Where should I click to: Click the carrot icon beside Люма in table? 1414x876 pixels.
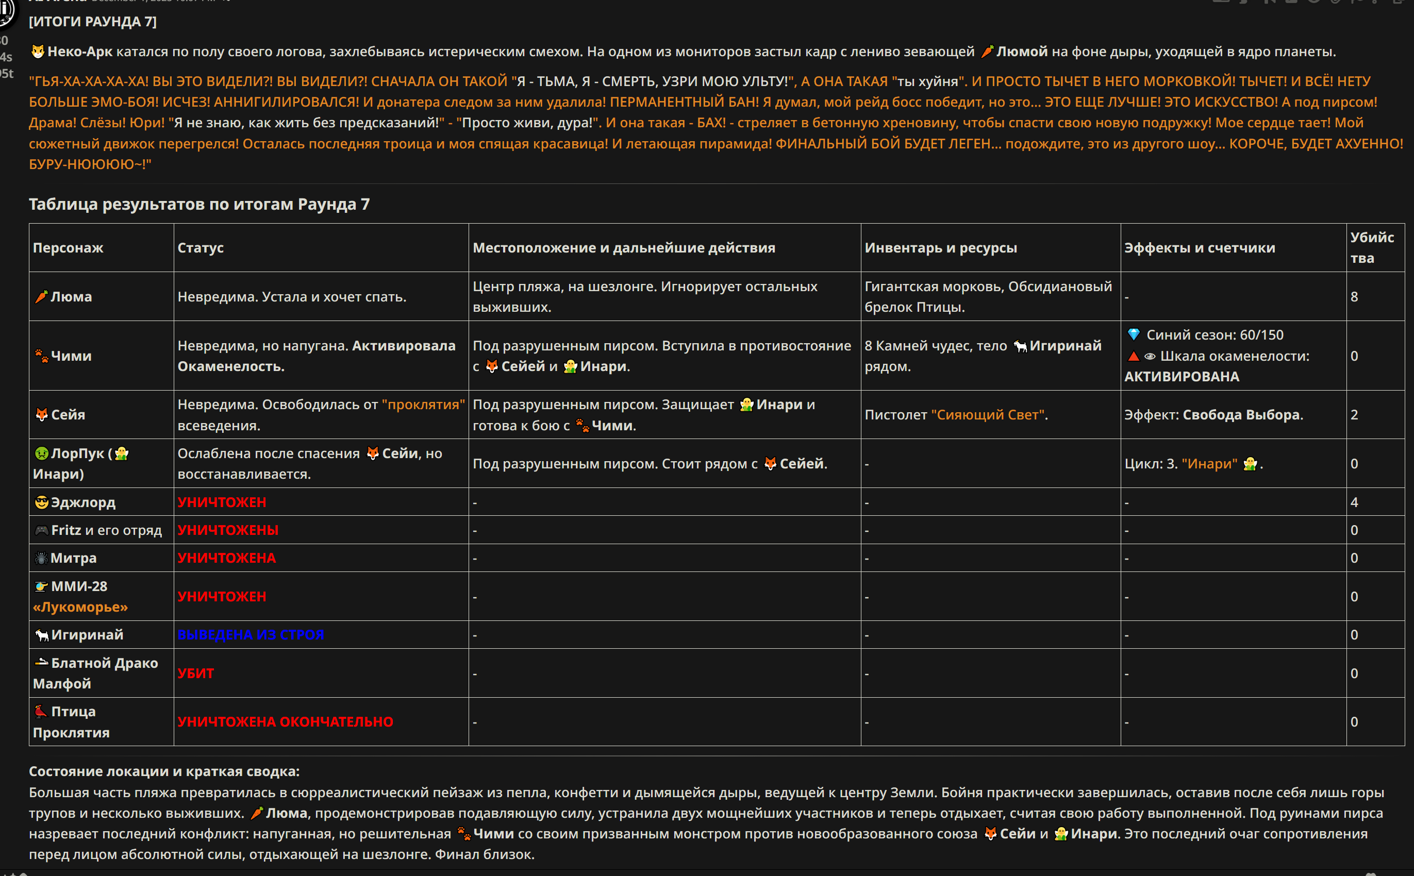(41, 297)
